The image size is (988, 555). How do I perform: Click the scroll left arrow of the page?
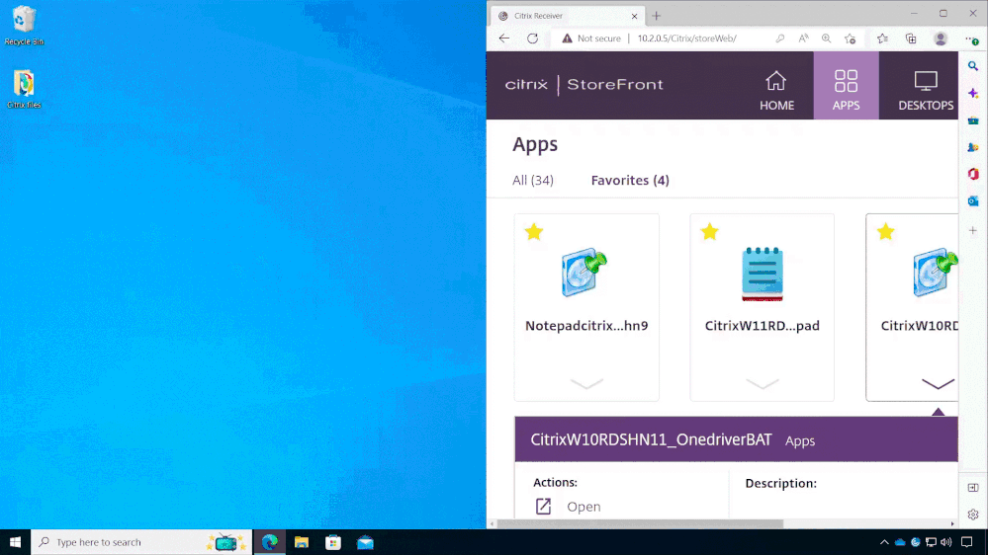[x=493, y=523]
